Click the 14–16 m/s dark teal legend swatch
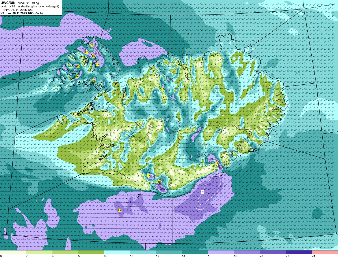338x258 pixels. [195, 252]
